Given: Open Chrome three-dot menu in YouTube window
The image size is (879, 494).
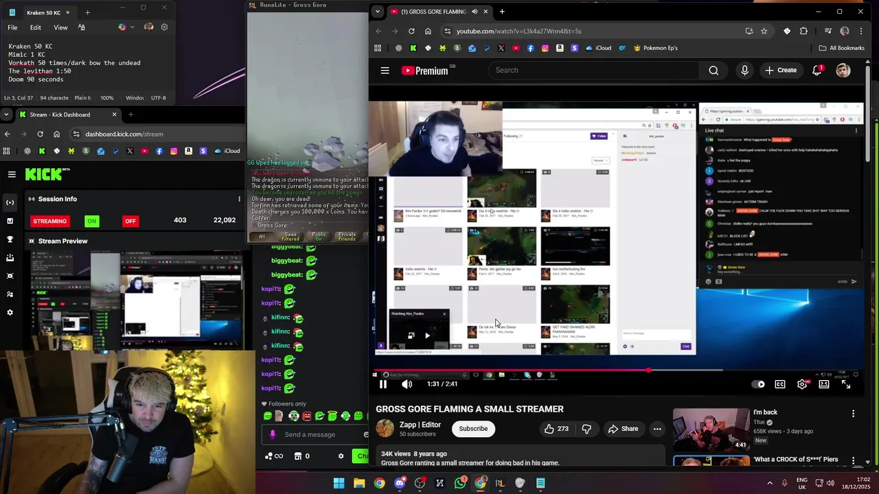Looking at the screenshot, I should click(x=860, y=31).
